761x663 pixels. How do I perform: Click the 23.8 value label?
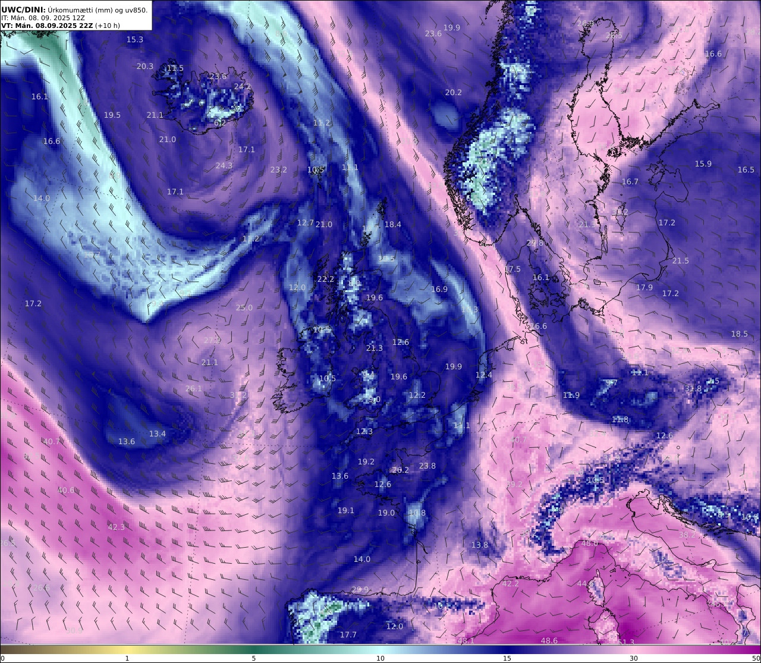[x=427, y=466]
